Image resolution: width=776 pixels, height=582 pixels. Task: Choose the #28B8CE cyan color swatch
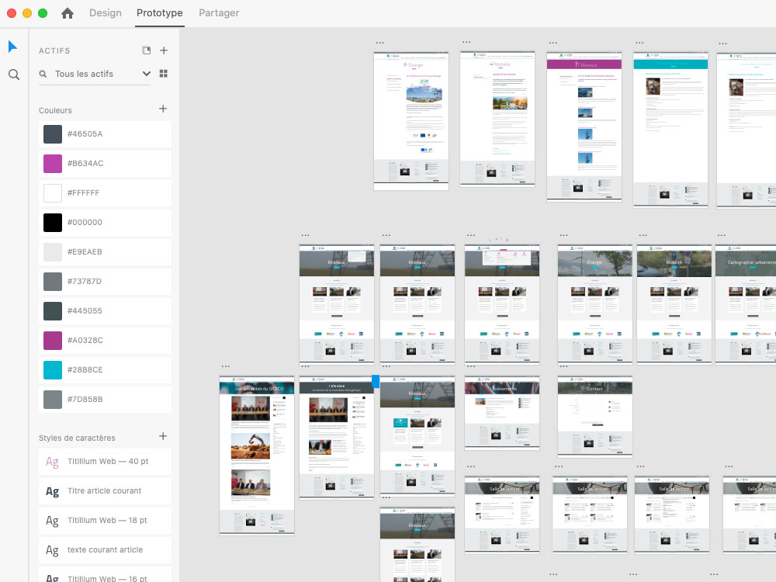53,369
